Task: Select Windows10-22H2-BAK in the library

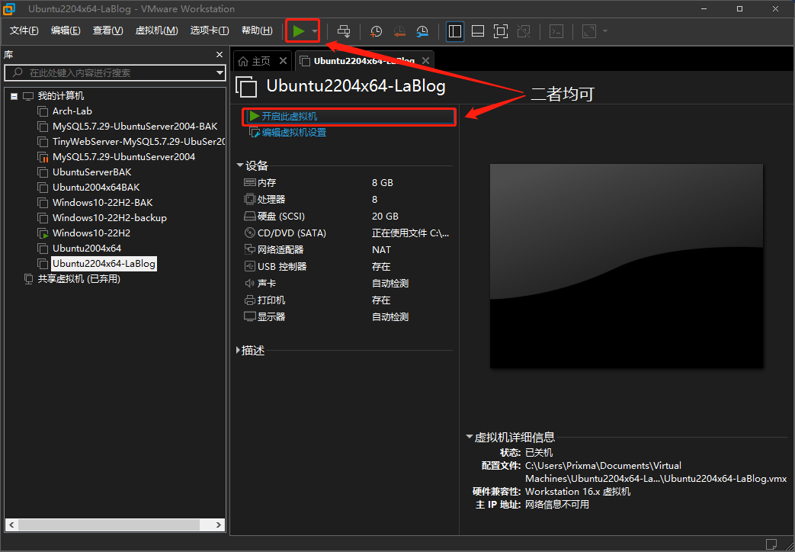Action: click(x=102, y=203)
